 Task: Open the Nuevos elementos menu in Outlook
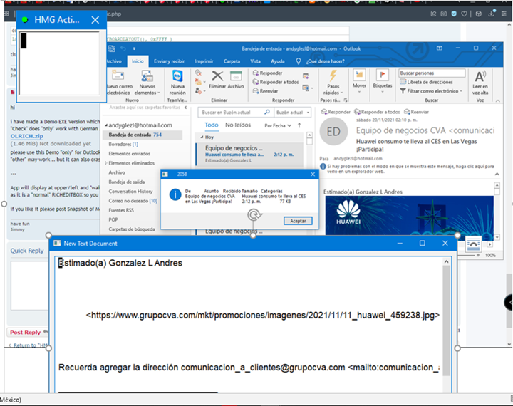click(x=147, y=83)
